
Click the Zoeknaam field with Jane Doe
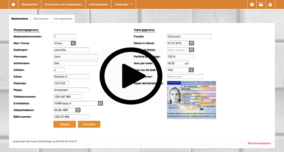[x=72, y=50]
